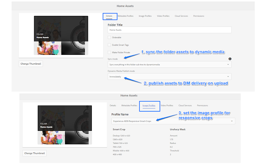Viewport: 260px width, 165px height.
Task: Click the Smart Crop heading
Action: click(x=119, y=129)
